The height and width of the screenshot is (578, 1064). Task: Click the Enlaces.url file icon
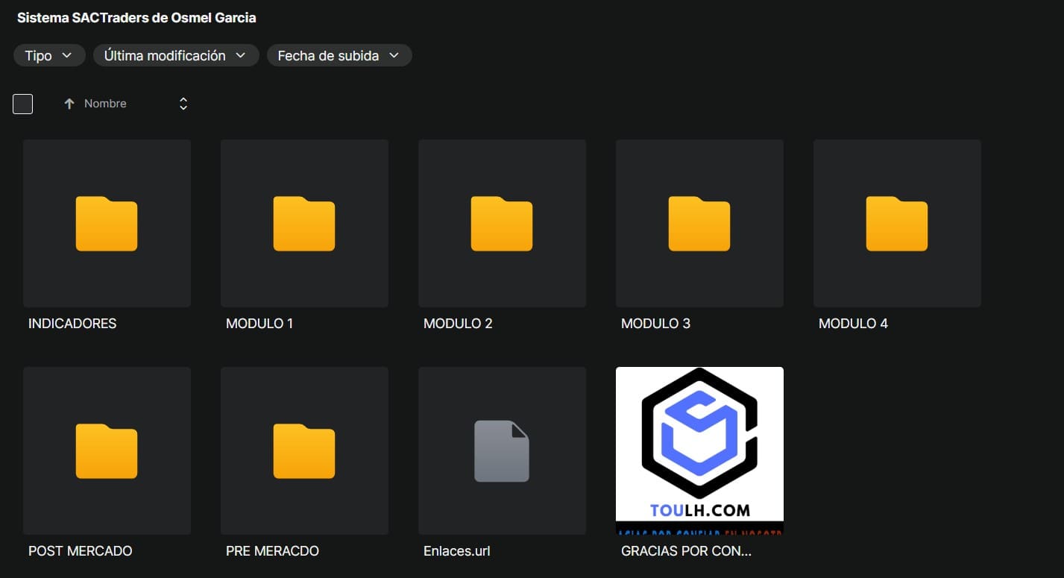[x=502, y=451]
